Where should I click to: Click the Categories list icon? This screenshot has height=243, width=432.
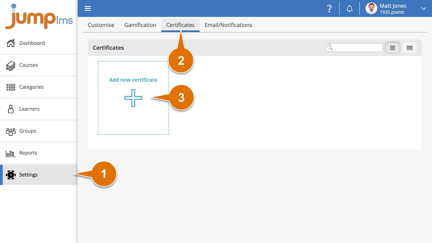pyautogui.click(x=11, y=87)
